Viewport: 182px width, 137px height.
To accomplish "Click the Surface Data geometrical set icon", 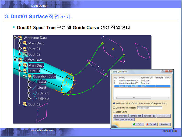I will pyautogui.click(x=20, y=60).
